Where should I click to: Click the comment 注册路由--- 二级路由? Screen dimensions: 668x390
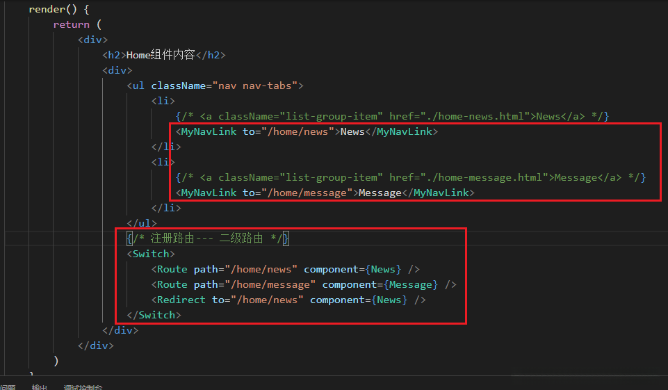(x=206, y=238)
